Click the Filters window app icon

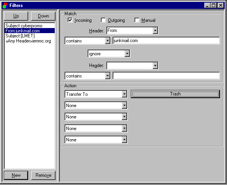click(x=5, y=5)
